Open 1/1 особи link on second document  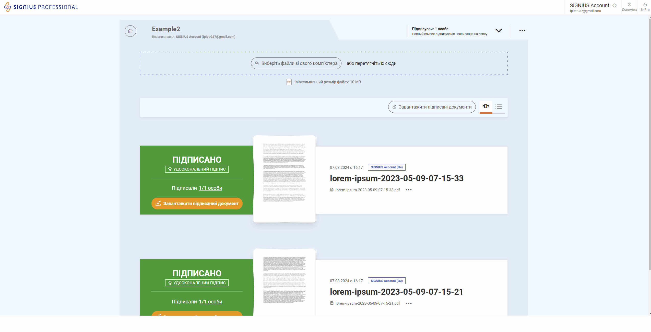point(210,302)
